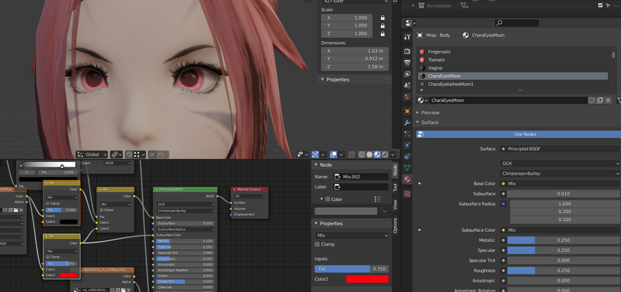This screenshot has height=292, width=621.
Task: Open the World properties tab icon
Action: (x=407, y=97)
